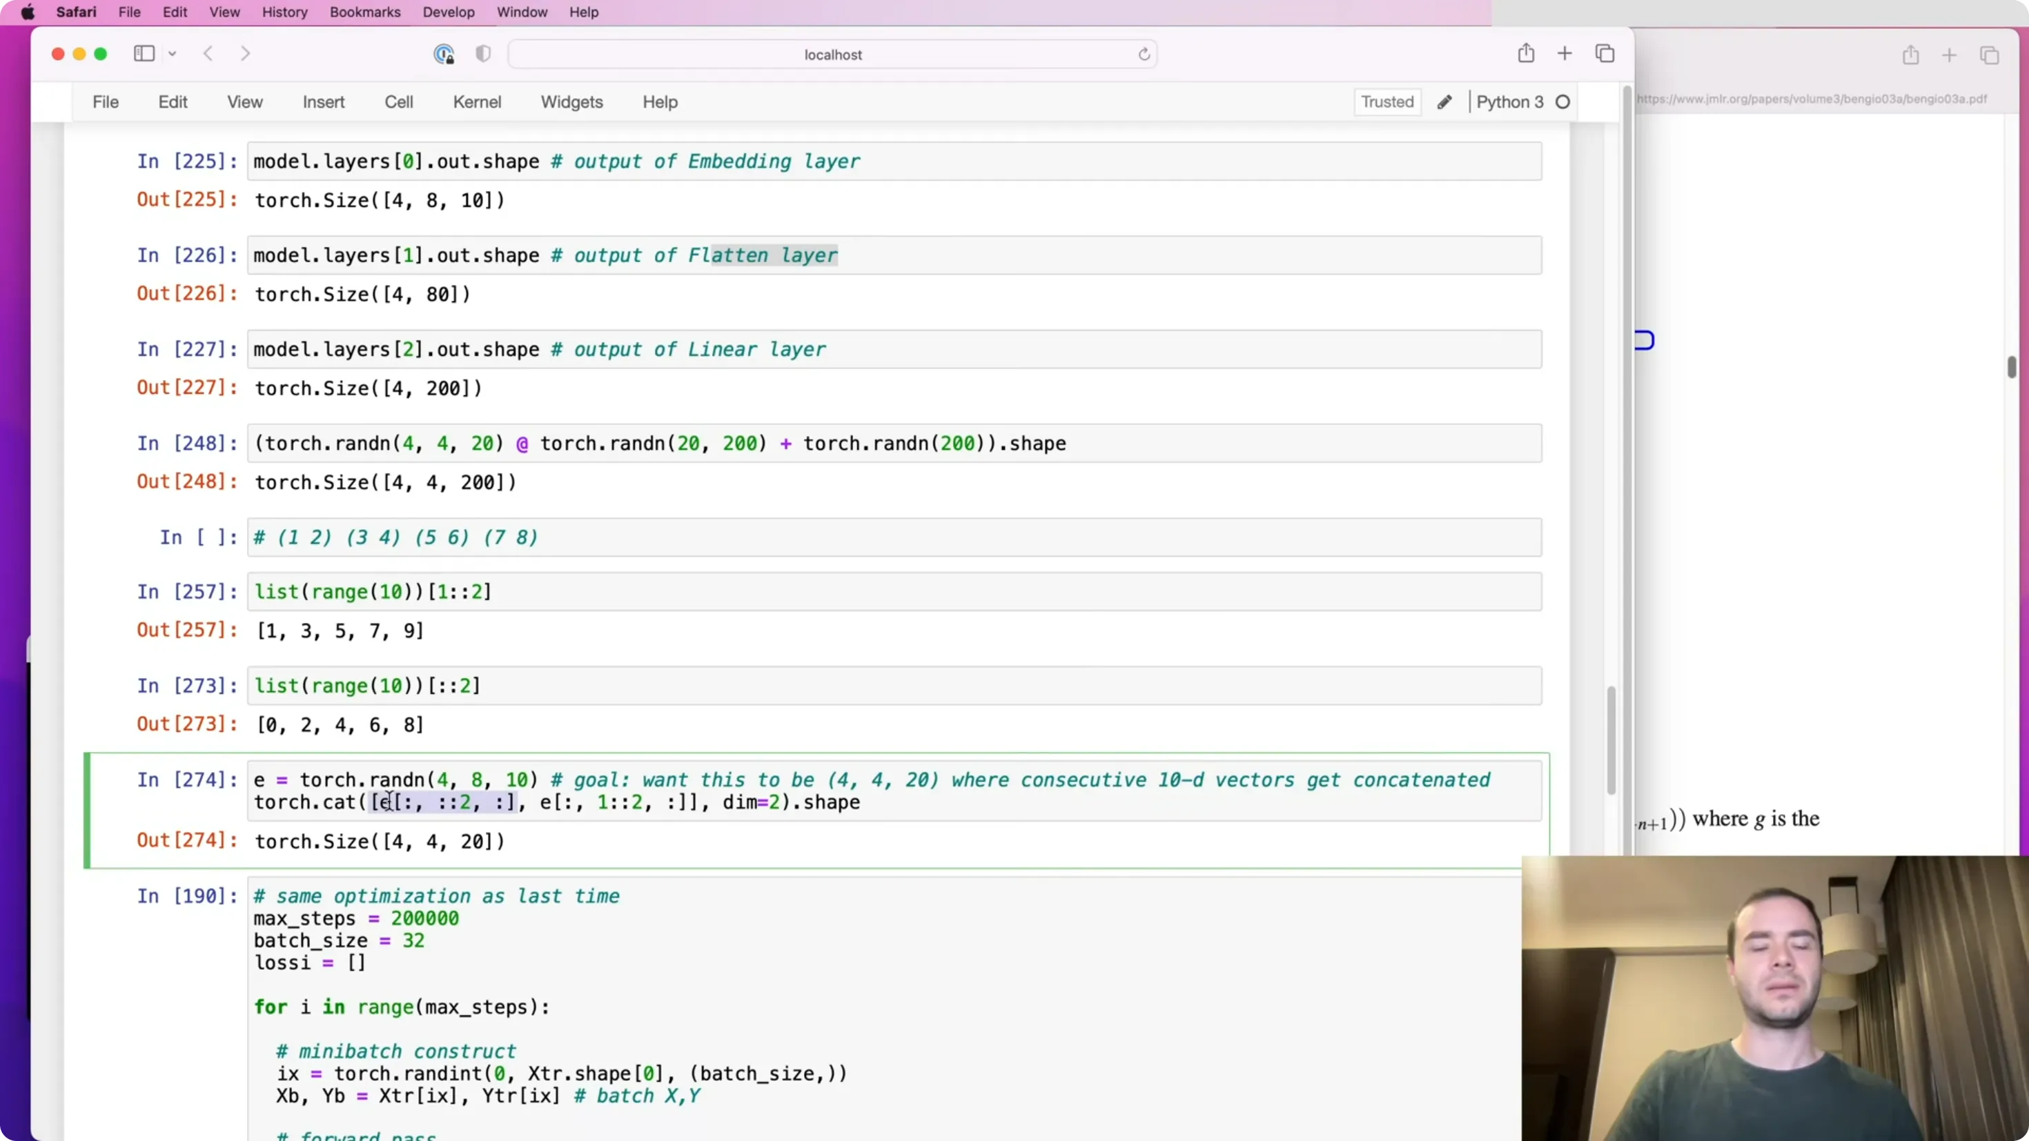Image resolution: width=2029 pixels, height=1141 pixels.
Task: Click the pencil edit mode icon
Action: point(1444,101)
